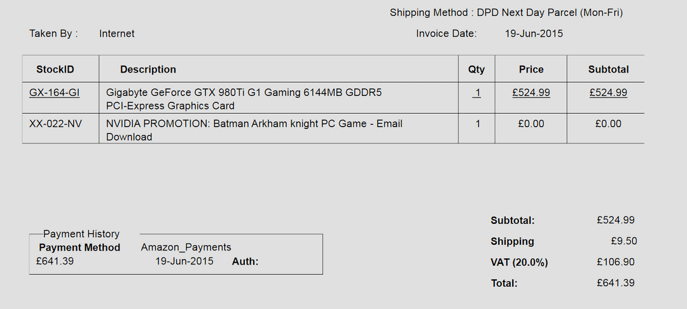Screen dimensions: 687x309
Task: Click the Description column header
Action: [x=148, y=69]
